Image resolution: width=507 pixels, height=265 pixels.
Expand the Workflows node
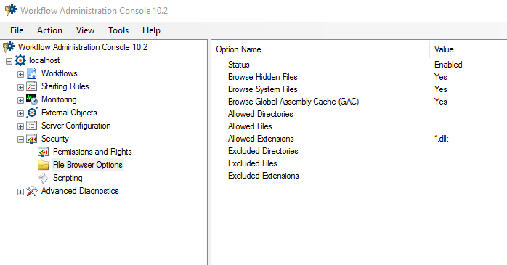click(20, 74)
